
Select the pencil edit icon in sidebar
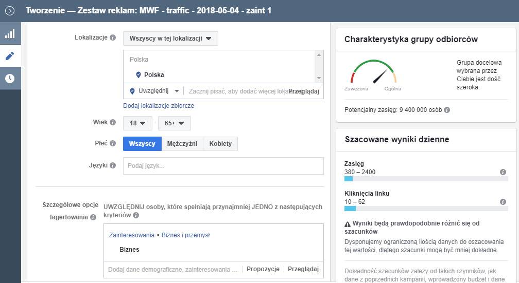(10, 56)
